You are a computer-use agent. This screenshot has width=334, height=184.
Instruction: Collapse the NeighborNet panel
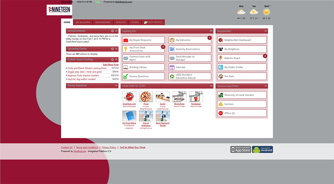pos(266,31)
